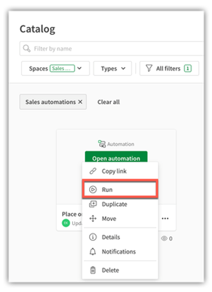This screenshot has height=292, width=212.
Task: Choose Run in the context menu
Action: [120, 189]
